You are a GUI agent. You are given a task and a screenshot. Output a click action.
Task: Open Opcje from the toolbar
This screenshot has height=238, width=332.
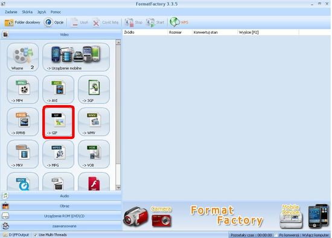pos(54,22)
